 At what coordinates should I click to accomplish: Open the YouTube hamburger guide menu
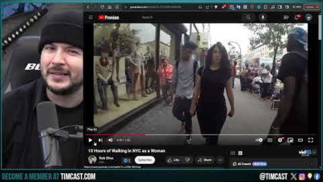coord(91,17)
